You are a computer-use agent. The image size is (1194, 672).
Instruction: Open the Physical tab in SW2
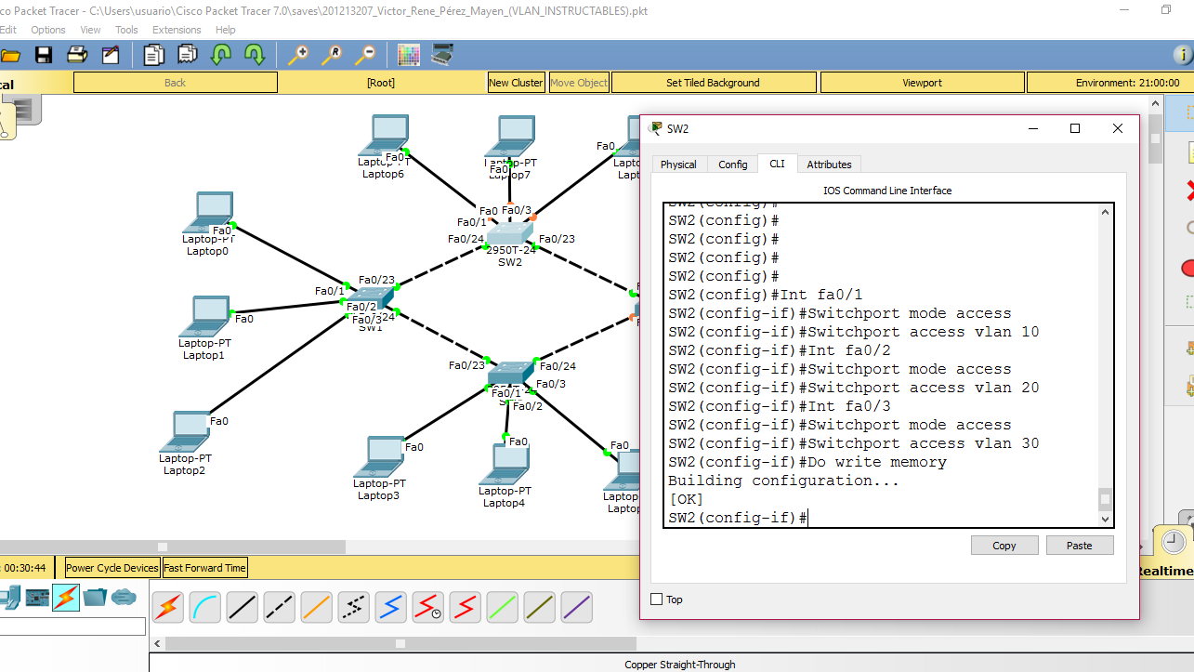pyautogui.click(x=678, y=165)
